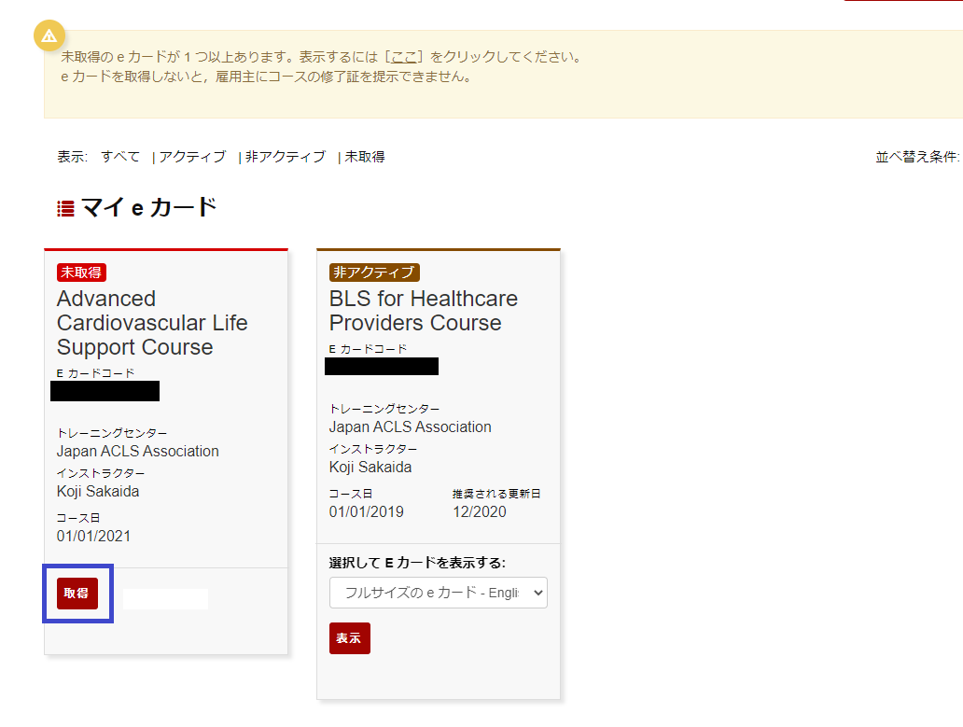The image size is (963, 727).
Task: Click the recommended renewal date 12/2020
Action: click(481, 511)
